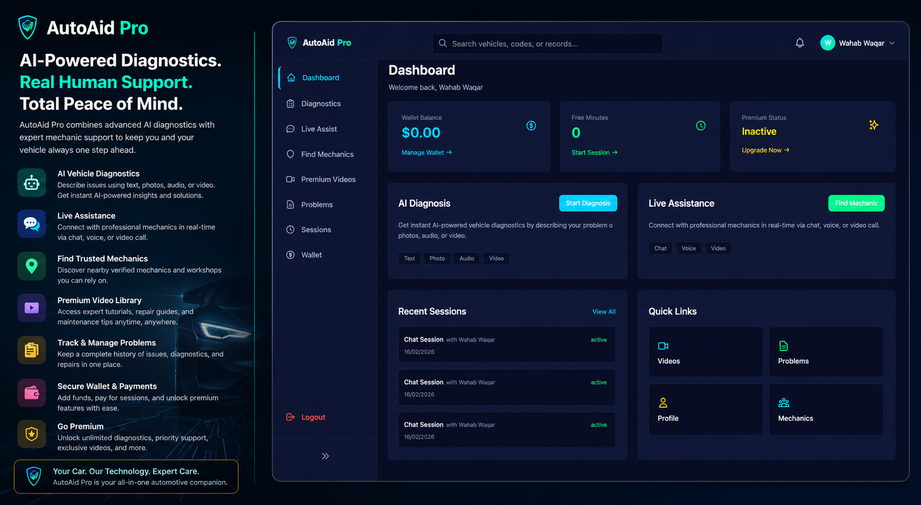Click the AutoAid Pro shield logo in dashboard header
Viewport: 921px width, 505px height.
click(x=292, y=42)
